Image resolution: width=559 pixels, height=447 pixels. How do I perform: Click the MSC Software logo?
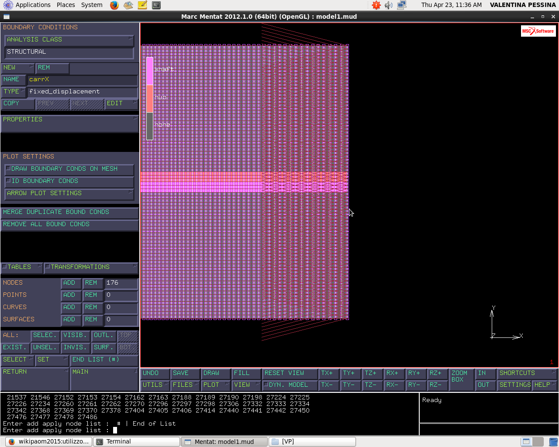point(538,31)
